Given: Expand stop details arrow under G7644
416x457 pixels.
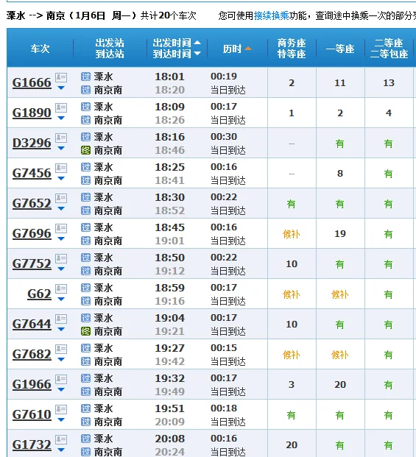Looking at the screenshot, I should (x=61, y=329).
